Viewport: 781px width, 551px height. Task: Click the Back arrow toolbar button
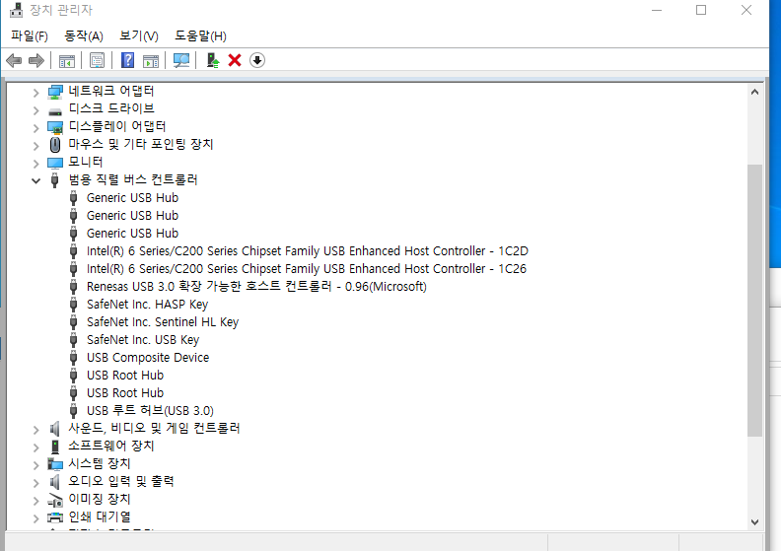pos(14,61)
